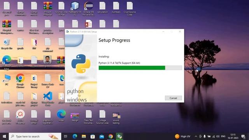Switch the ENG input language indicator

point(223,136)
